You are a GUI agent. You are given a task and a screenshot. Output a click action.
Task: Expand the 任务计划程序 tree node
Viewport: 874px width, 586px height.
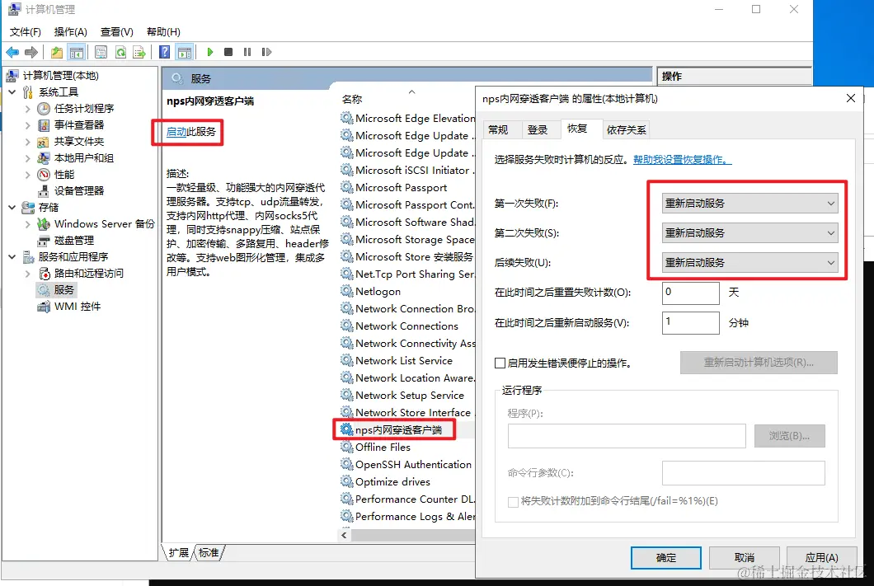pyautogui.click(x=28, y=109)
